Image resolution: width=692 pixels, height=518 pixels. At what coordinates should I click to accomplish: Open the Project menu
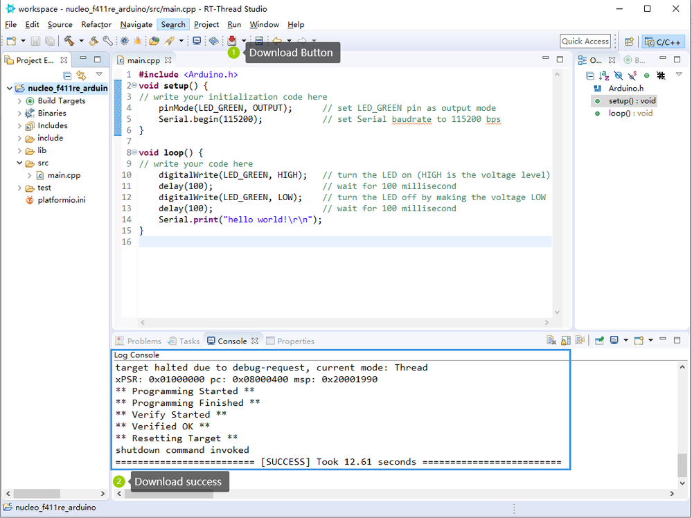tap(206, 25)
